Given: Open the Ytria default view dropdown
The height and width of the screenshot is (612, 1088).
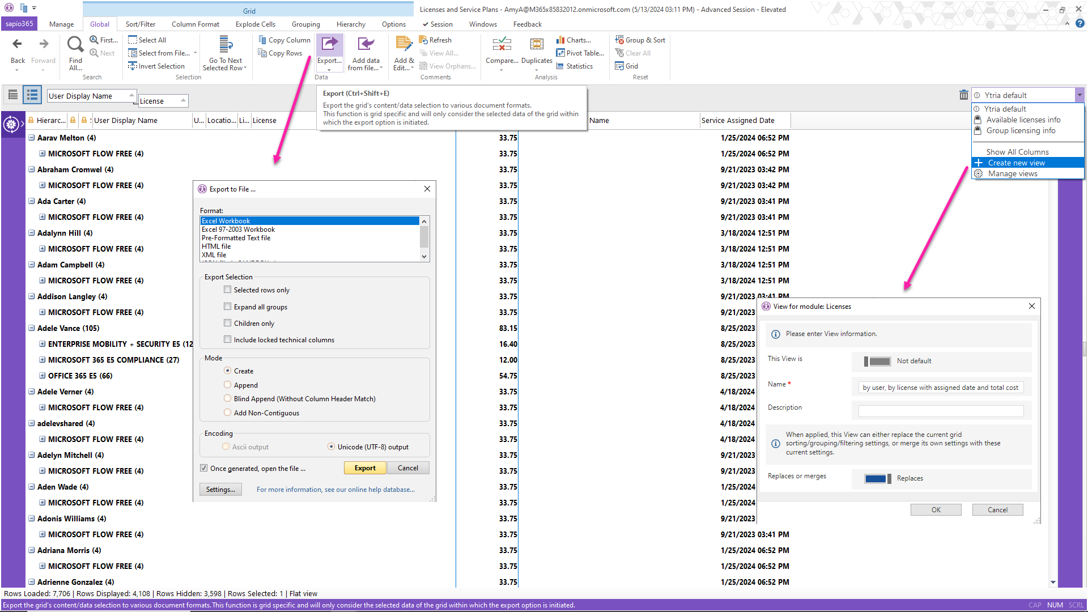Looking at the screenshot, I should pyautogui.click(x=1079, y=95).
